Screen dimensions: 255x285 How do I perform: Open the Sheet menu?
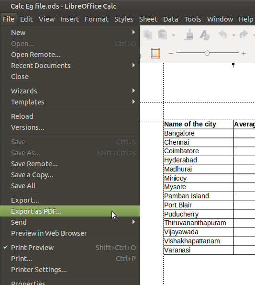click(x=148, y=19)
